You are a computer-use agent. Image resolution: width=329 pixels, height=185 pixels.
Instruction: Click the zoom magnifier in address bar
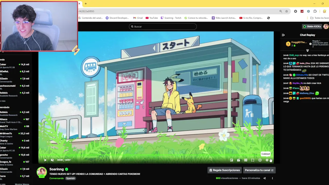[281, 11]
